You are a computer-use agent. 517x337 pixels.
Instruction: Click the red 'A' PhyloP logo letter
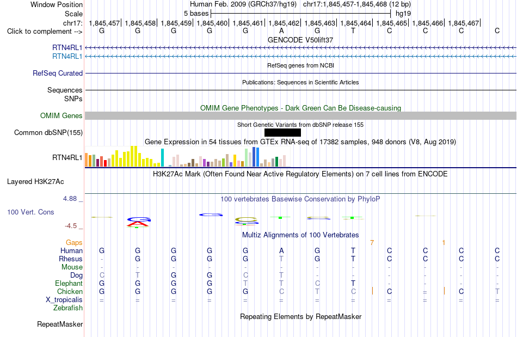[138, 224]
